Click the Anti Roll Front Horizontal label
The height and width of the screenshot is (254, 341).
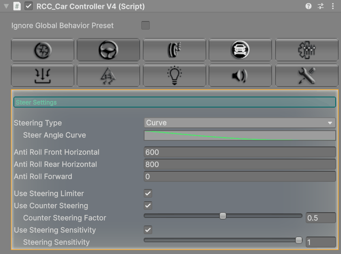56,152
